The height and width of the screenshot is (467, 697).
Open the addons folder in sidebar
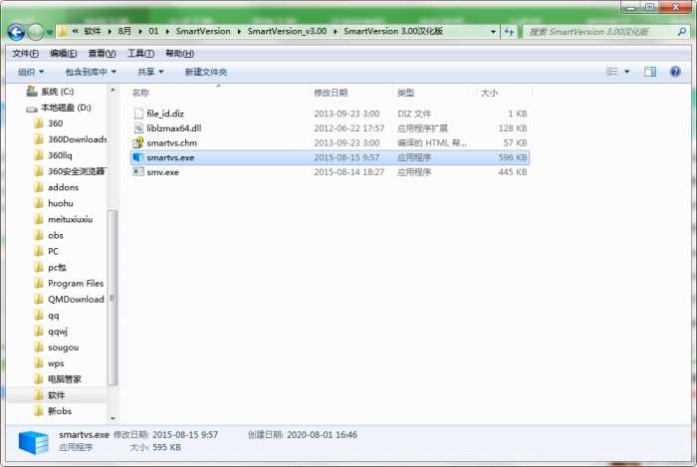coord(63,187)
